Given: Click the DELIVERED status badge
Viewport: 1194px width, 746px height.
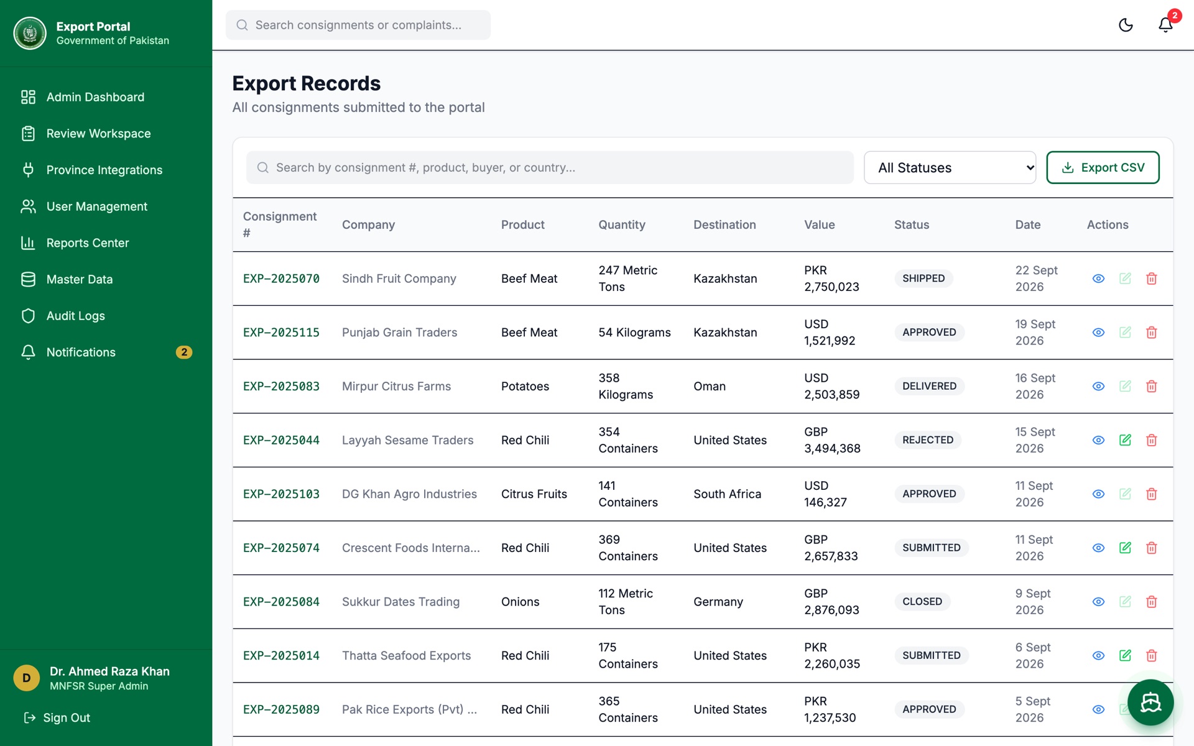Looking at the screenshot, I should click(930, 386).
